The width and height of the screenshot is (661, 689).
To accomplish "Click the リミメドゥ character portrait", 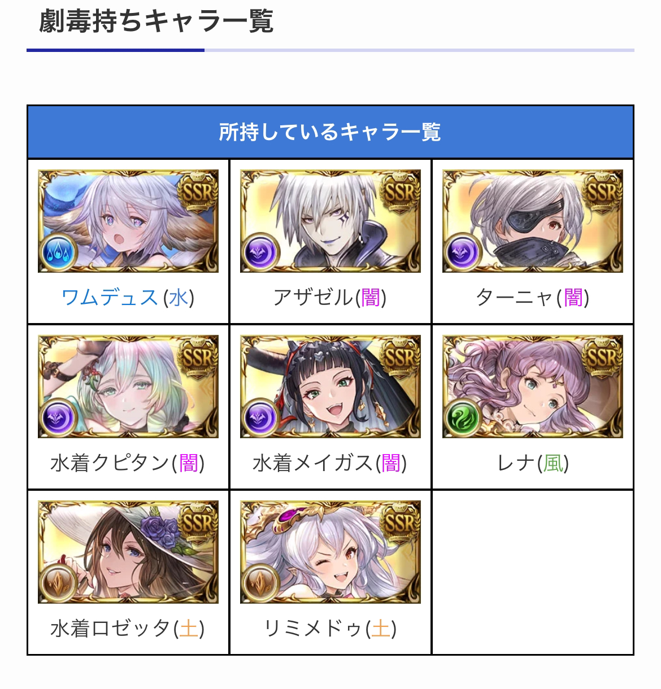I will [330, 552].
